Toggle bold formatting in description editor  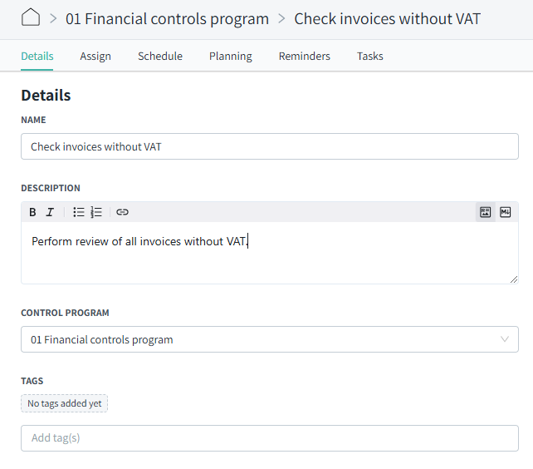(x=32, y=212)
